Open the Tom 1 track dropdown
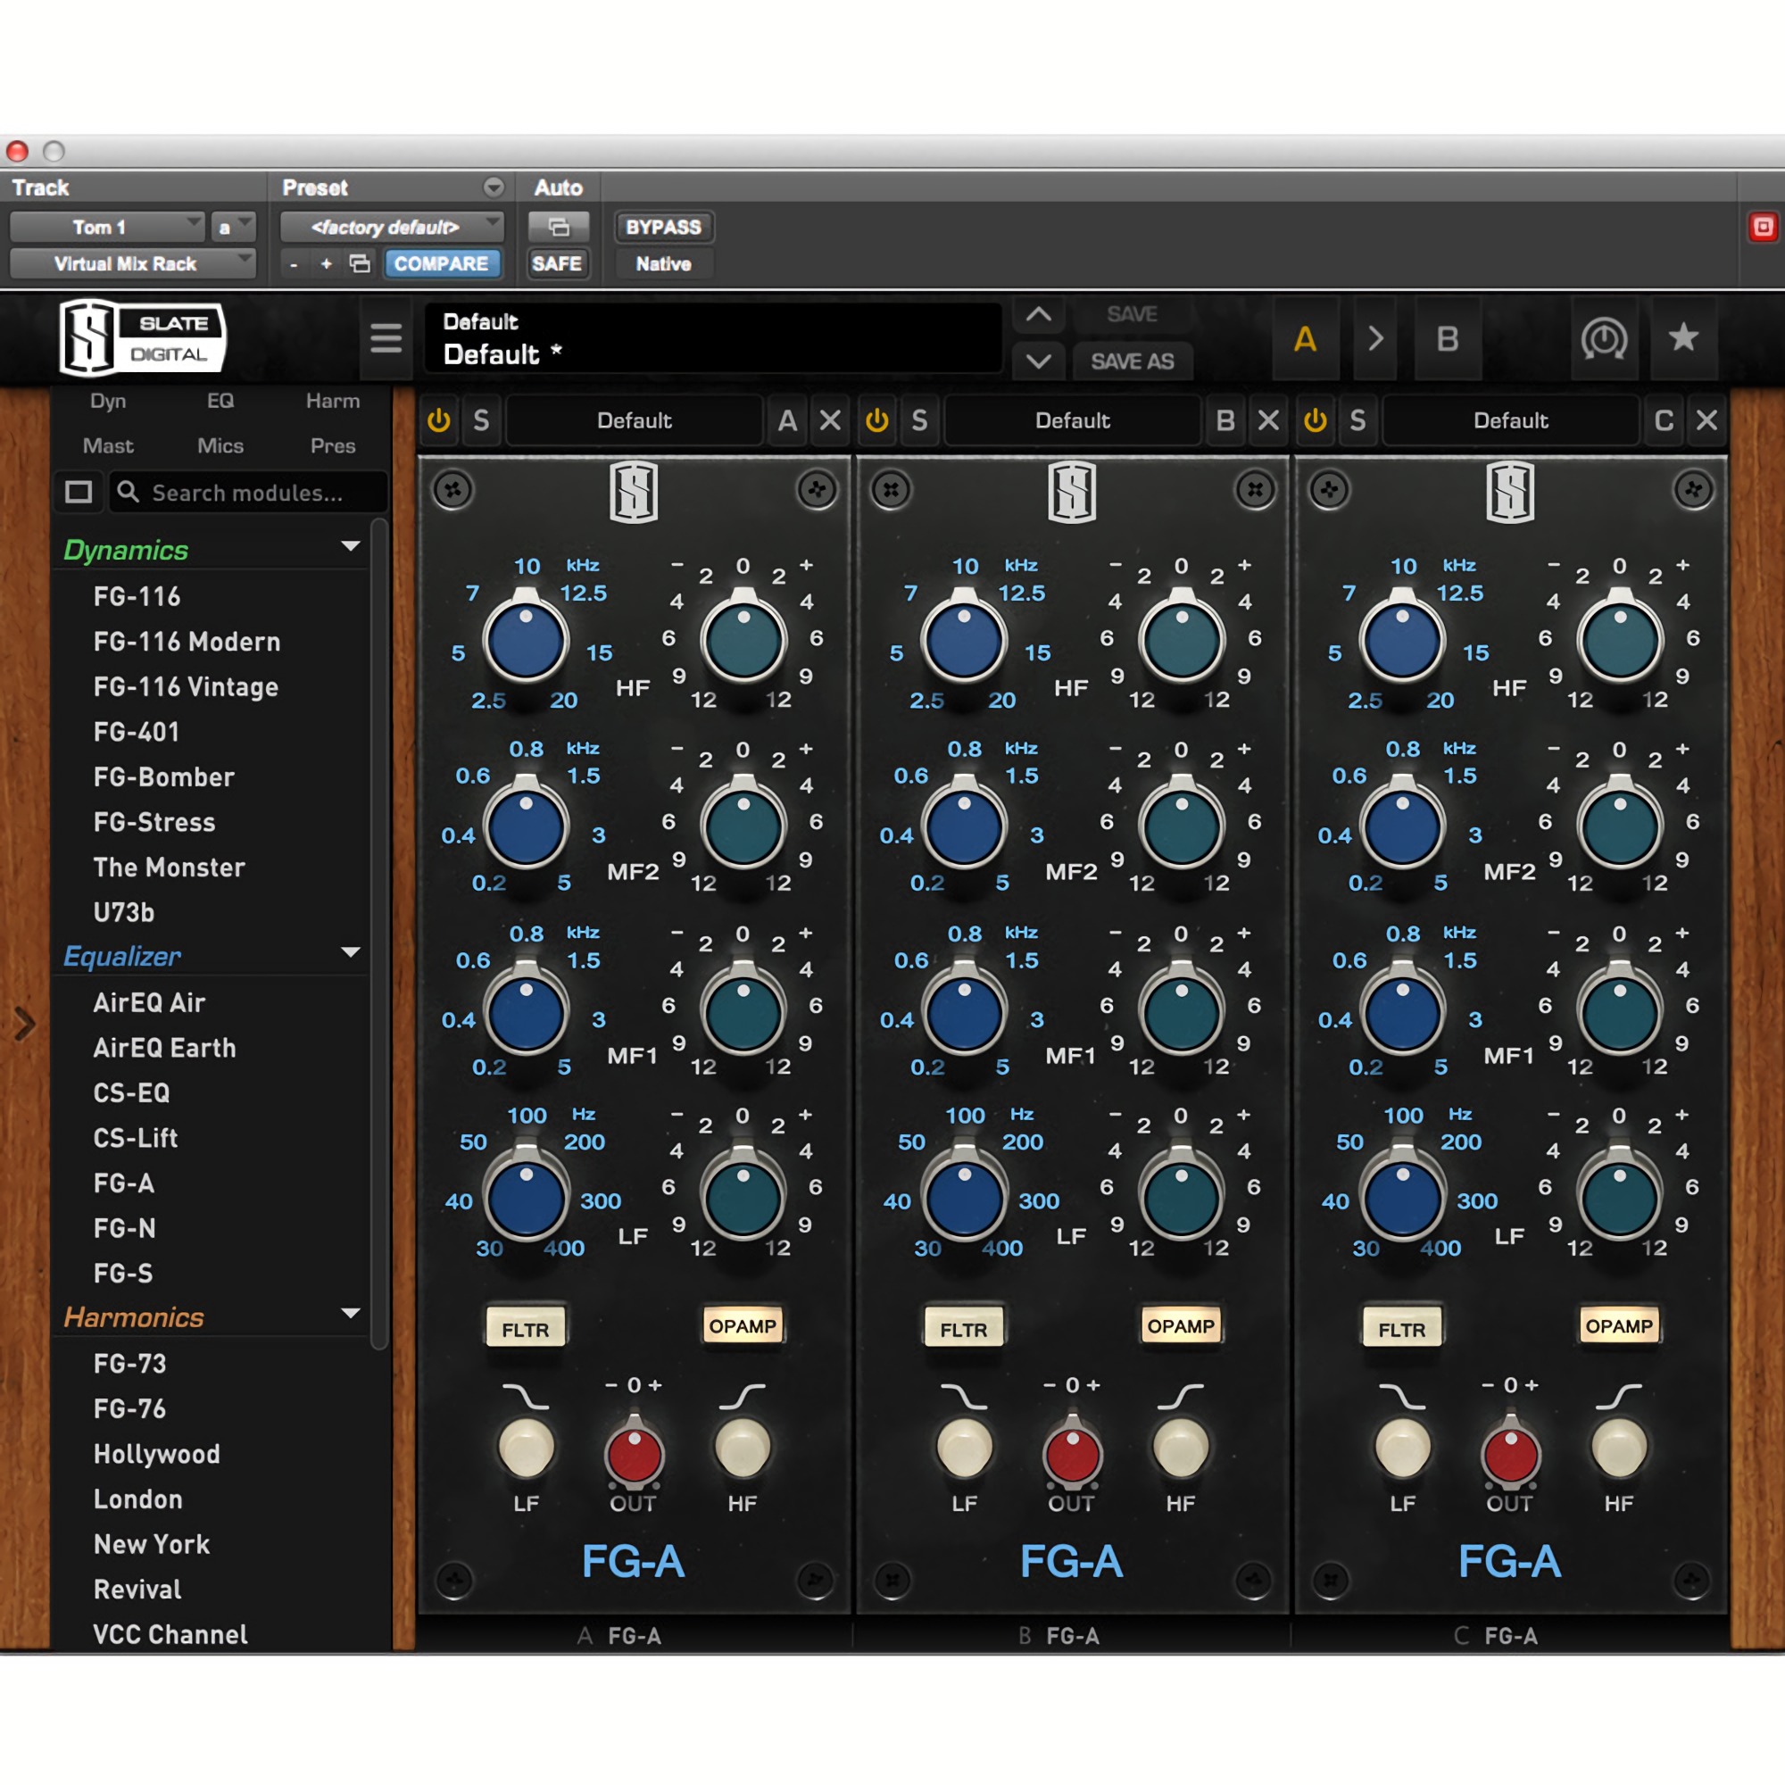 click(106, 227)
